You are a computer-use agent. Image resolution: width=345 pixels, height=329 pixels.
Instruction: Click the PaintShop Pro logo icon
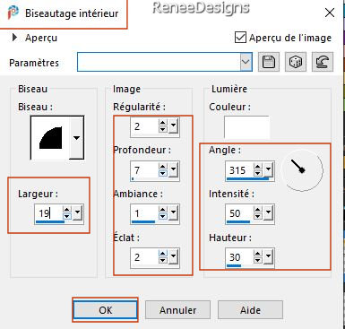(x=13, y=13)
